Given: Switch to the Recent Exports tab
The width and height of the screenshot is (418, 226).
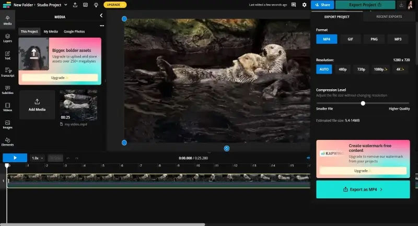Looking at the screenshot, I should tap(389, 17).
